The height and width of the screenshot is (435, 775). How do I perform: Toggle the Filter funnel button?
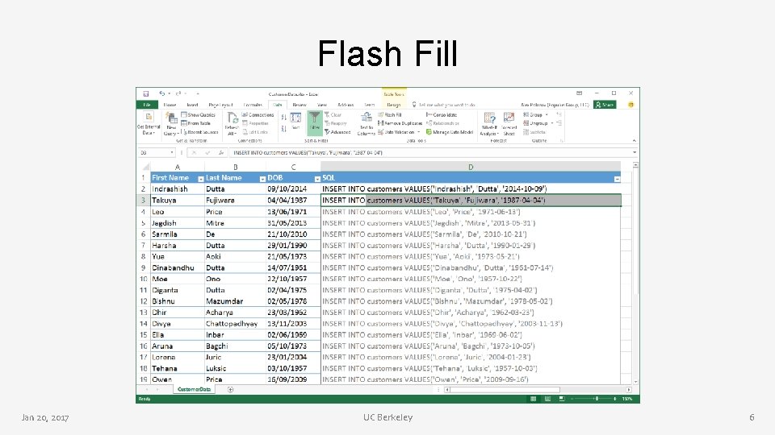(314, 122)
